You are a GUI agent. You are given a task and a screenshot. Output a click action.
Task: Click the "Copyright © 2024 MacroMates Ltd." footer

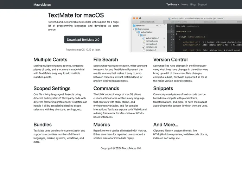121,148
